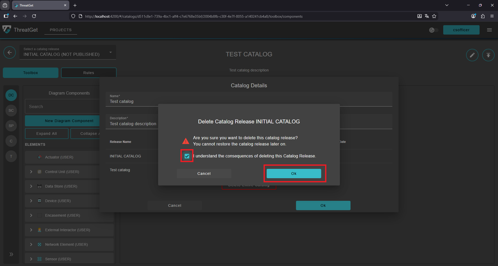
Task: Expand the Control Unit (USER) element
Action: (x=31, y=172)
